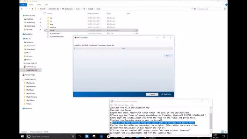
Task: Click the lic_standalone.dat file icon
Action: coord(48,36)
